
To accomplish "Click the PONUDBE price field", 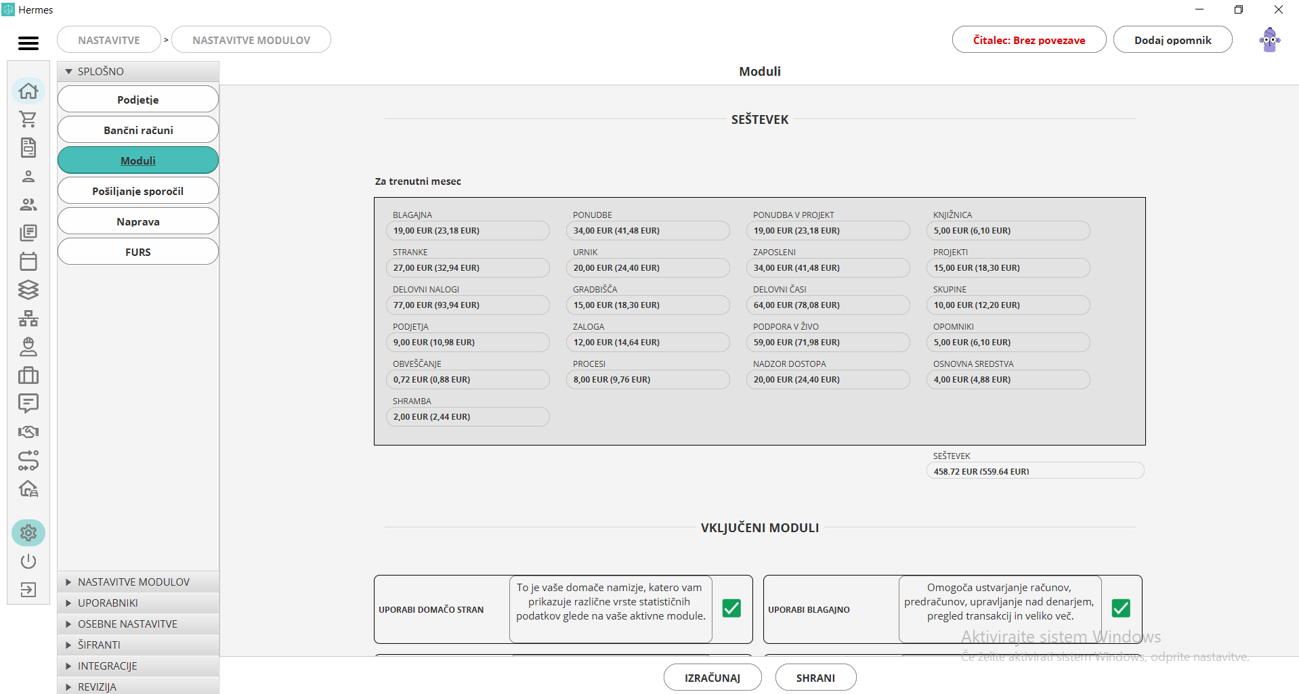I will (648, 231).
